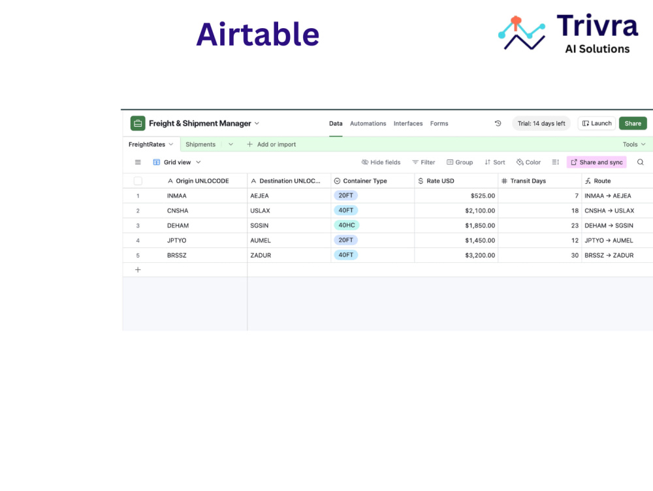Select all records header checkbox
The width and height of the screenshot is (653, 491).
pyautogui.click(x=138, y=181)
